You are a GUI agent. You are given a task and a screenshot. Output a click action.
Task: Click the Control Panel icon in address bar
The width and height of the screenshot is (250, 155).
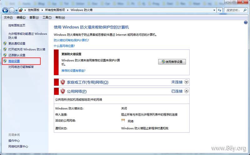21,10
